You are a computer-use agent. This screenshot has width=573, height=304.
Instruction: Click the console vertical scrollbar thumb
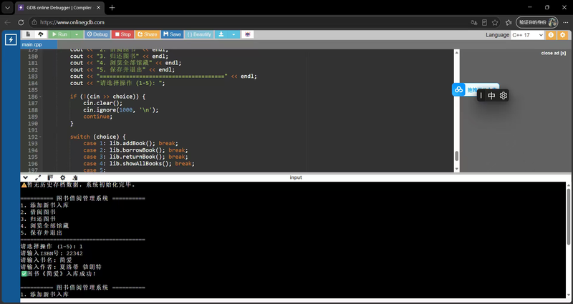coord(568,217)
